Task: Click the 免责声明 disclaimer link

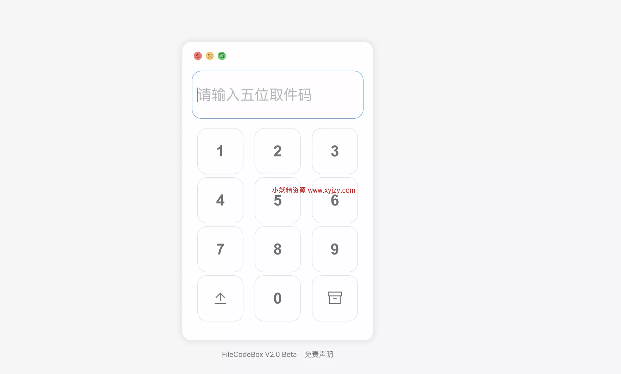Action: pos(319,354)
